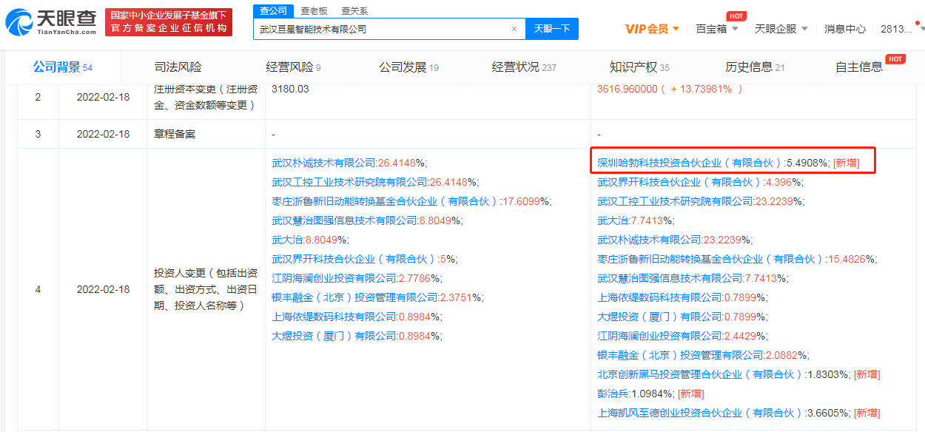
Task: Click 武大治 in the before-change column
Action: [x=287, y=239]
